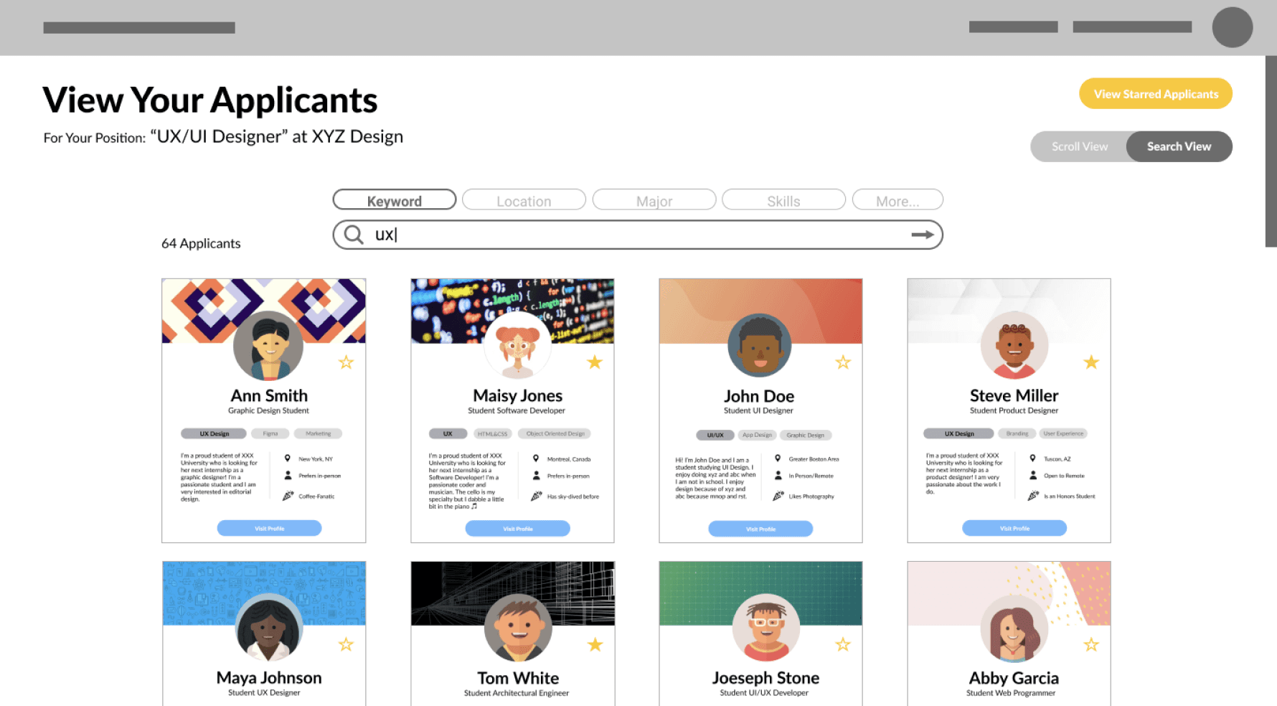Select the Keyword filter tab
The width and height of the screenshot is (1277, 706).
[395, 200]
